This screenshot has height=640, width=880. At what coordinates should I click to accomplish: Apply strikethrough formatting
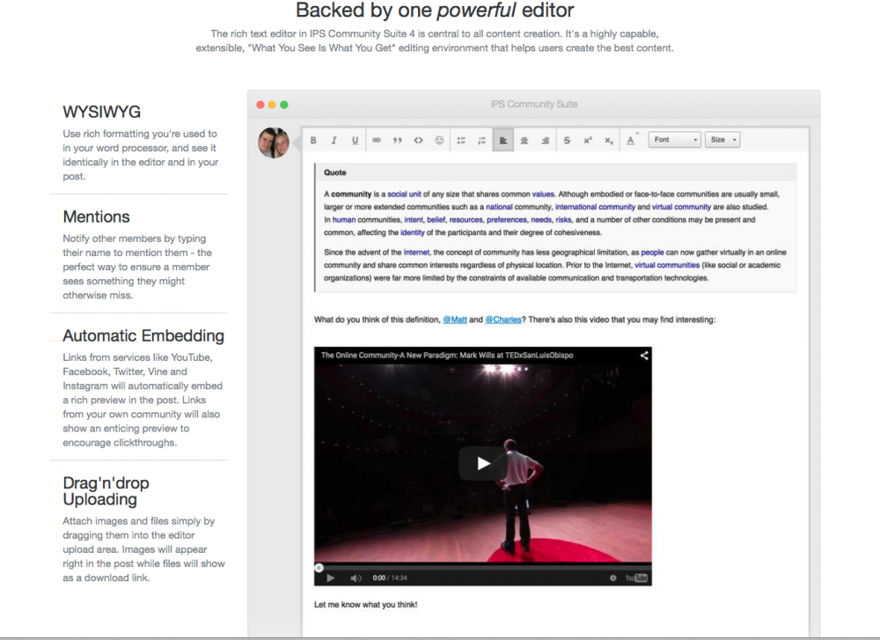(567, 140)
